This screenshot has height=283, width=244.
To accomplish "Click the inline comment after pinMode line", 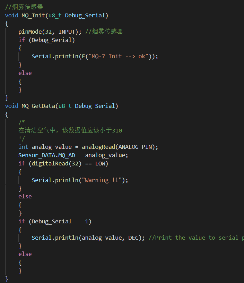I will [104, 32].
